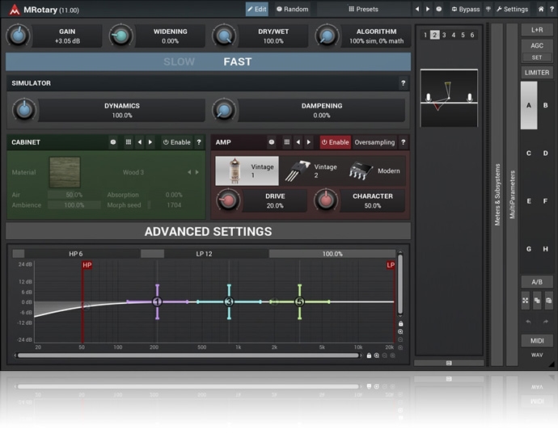
Task: Adjust the Gain knob
Action: [18, 36]
